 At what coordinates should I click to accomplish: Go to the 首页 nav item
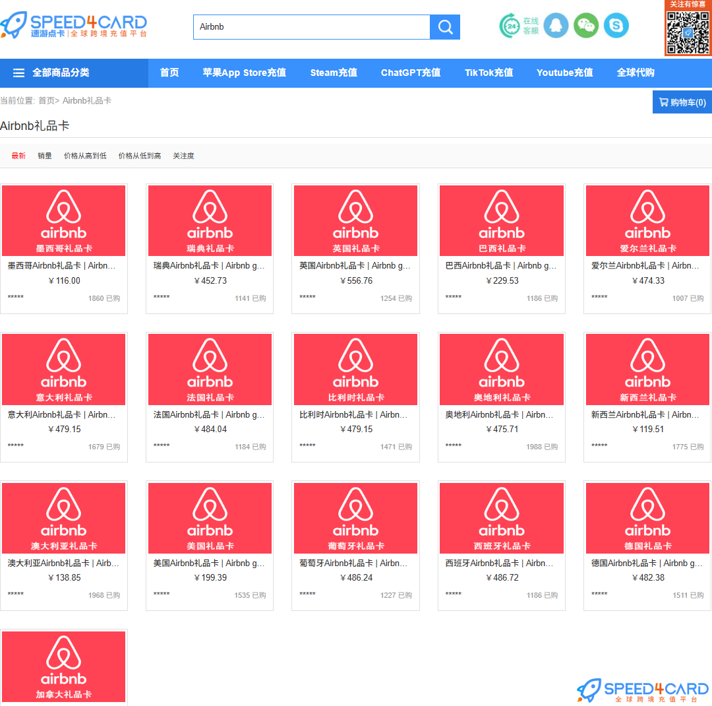coord(169,73)
